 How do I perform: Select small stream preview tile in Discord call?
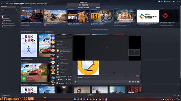click(x=134, y=52)
